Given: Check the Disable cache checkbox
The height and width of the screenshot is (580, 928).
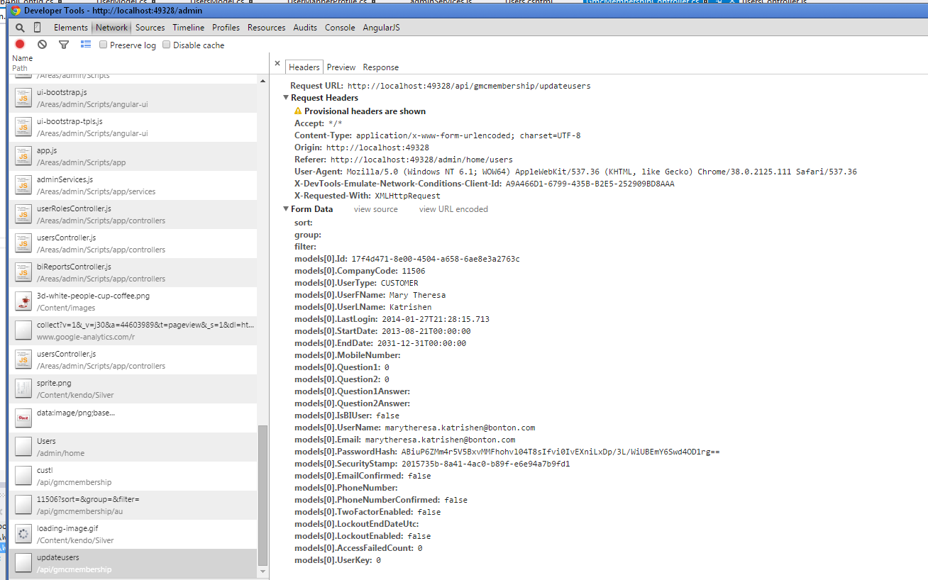Looking at the screenshot, I should [167, 45].
